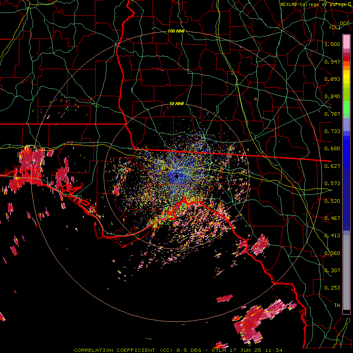Image resolution: width=353 pixels, height=353 pixels.
Task: Click the gray band on the color bar
Action: 346,273
